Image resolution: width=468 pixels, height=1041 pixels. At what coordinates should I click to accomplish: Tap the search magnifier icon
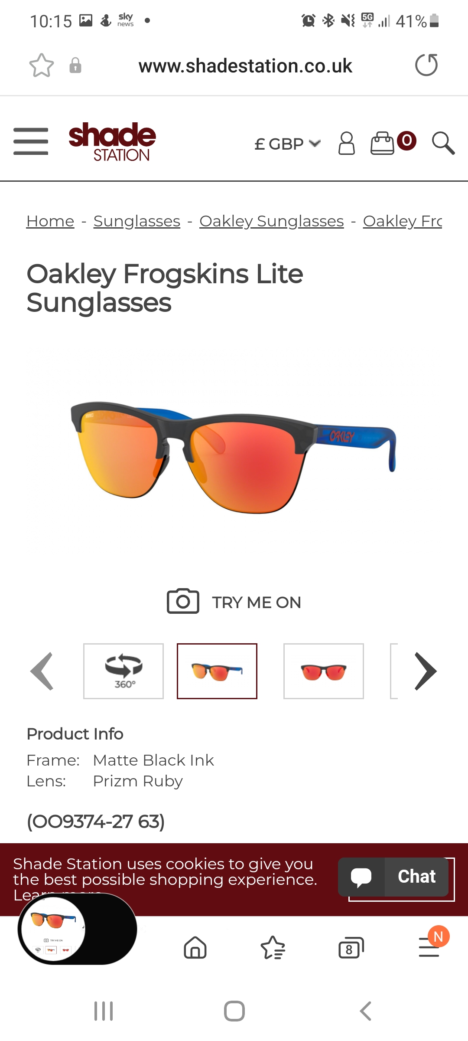point(443,143)
